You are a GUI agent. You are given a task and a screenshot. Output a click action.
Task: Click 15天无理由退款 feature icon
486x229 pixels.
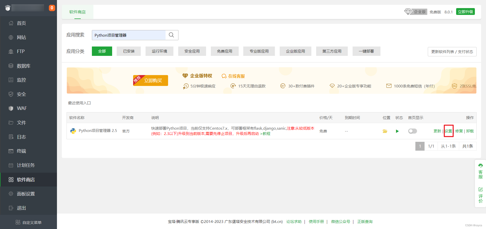(x=233, y=86)
